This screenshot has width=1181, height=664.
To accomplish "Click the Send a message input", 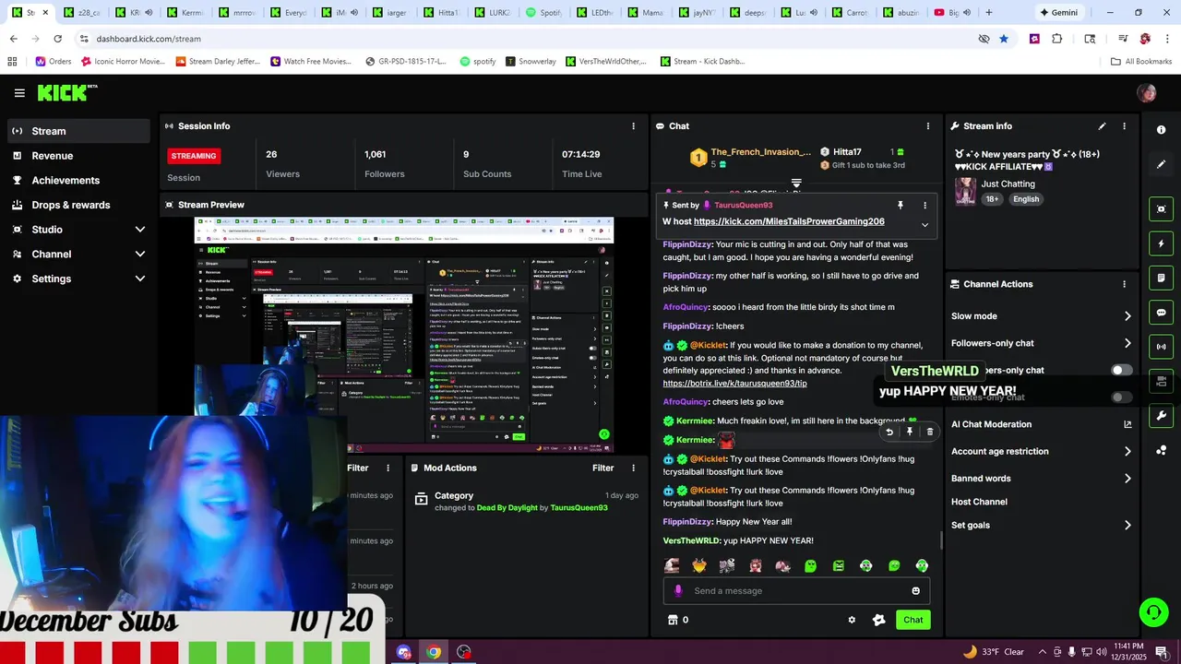I will 796,591.
